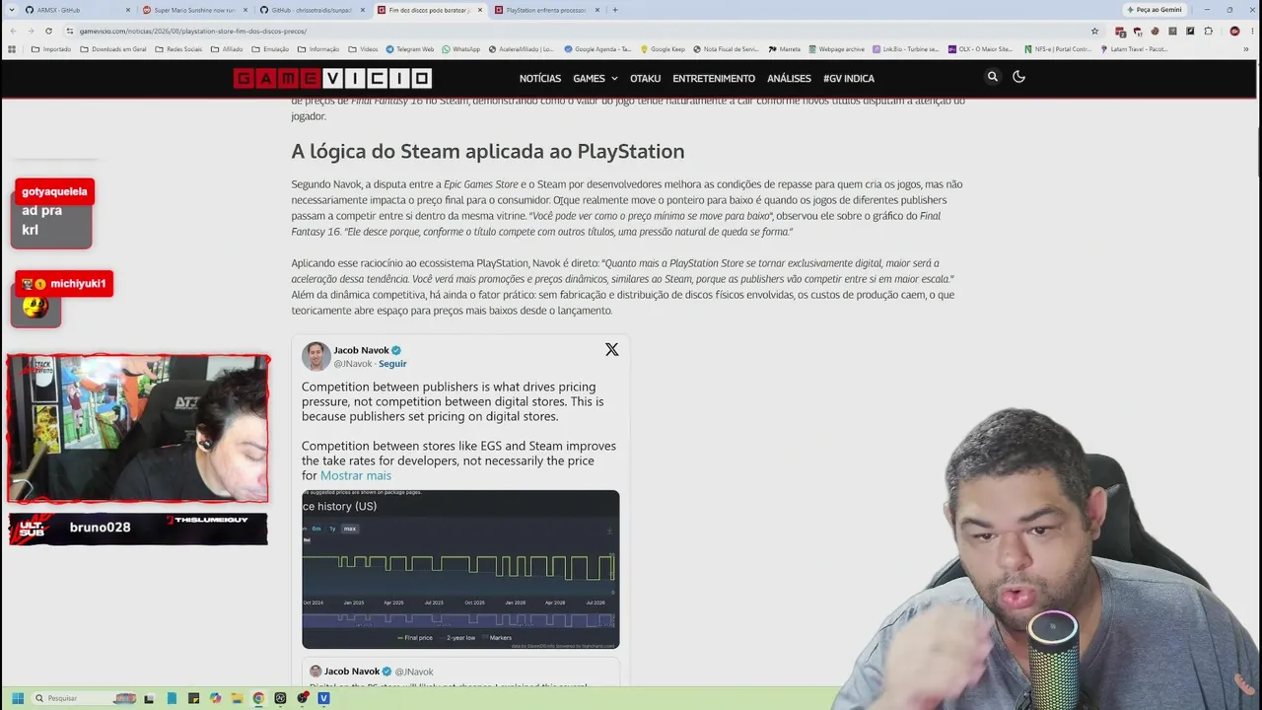Image resolution: width=1262 pixels, height=710 pixels.
Task: Toggle dark mode with the moon icon
Action: pyautogui.click(x=1019, y=77)
